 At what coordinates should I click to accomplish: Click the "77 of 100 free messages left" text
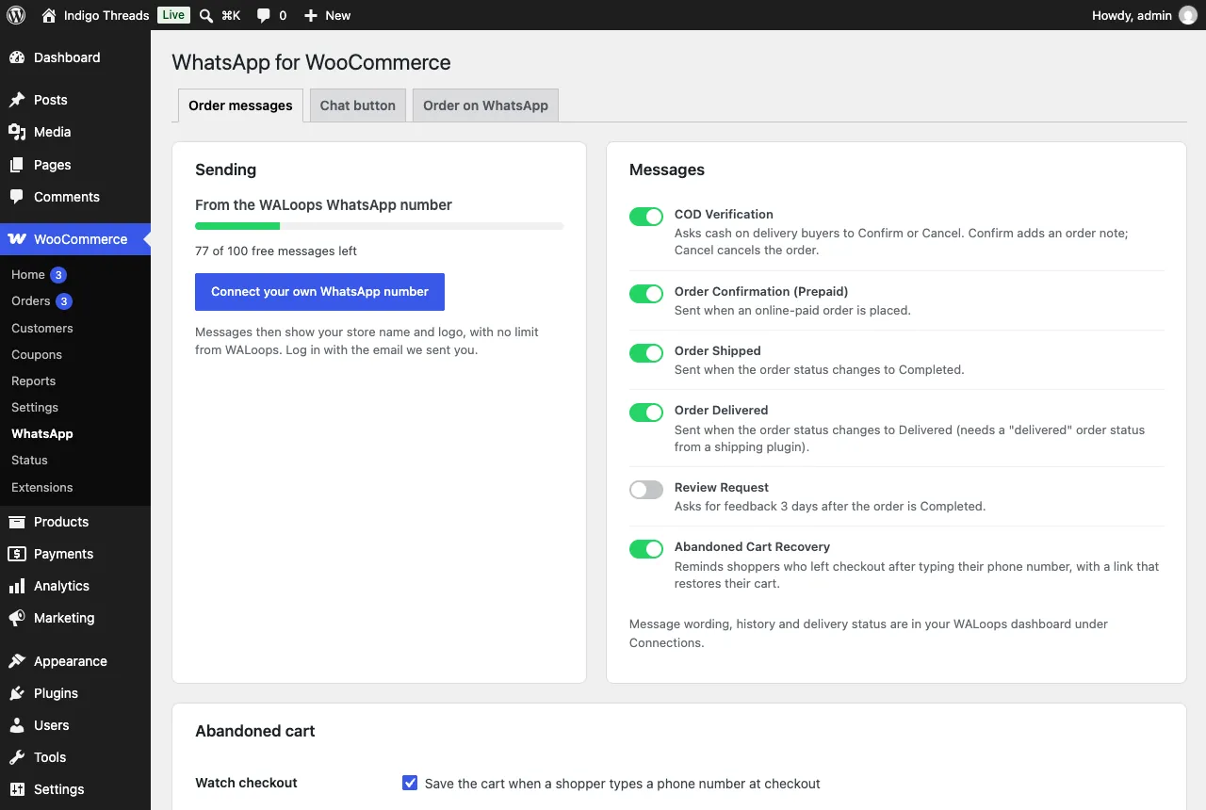click(x=276, y=251)
